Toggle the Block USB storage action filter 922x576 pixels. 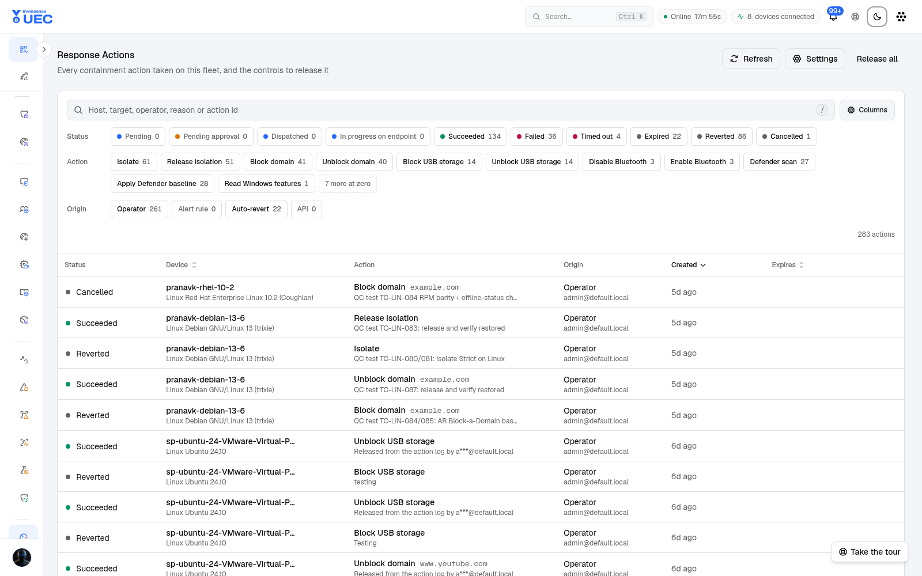point(439,162)
